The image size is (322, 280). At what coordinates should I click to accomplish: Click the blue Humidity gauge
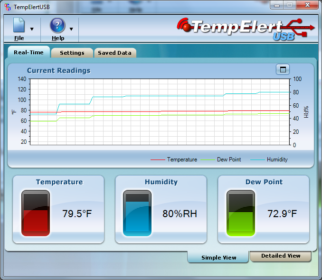[137, 213]
